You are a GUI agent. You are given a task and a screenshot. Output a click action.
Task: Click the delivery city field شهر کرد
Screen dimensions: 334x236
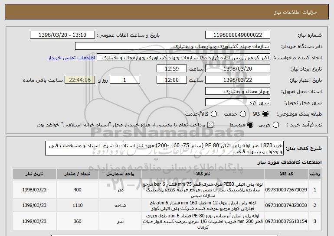click(238, 103)
